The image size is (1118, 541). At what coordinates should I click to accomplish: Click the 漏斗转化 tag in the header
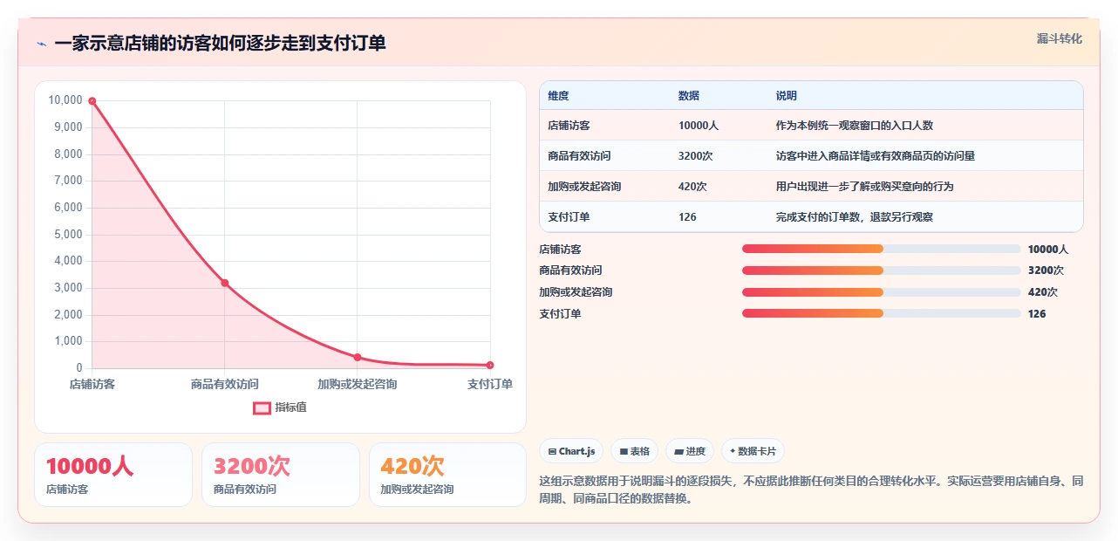[x=1060, y=38]
